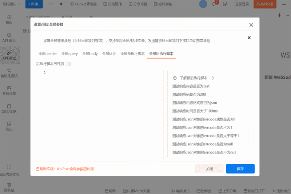The image size is (291, 194).
Task: Expand the 了解预后执行脚本 chevron
Action: pyautogui.click(x=213, y=78)
